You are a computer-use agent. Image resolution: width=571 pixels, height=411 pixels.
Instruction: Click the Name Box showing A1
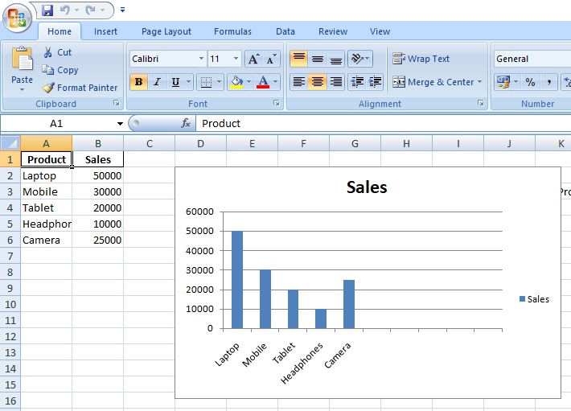point(56,123)
